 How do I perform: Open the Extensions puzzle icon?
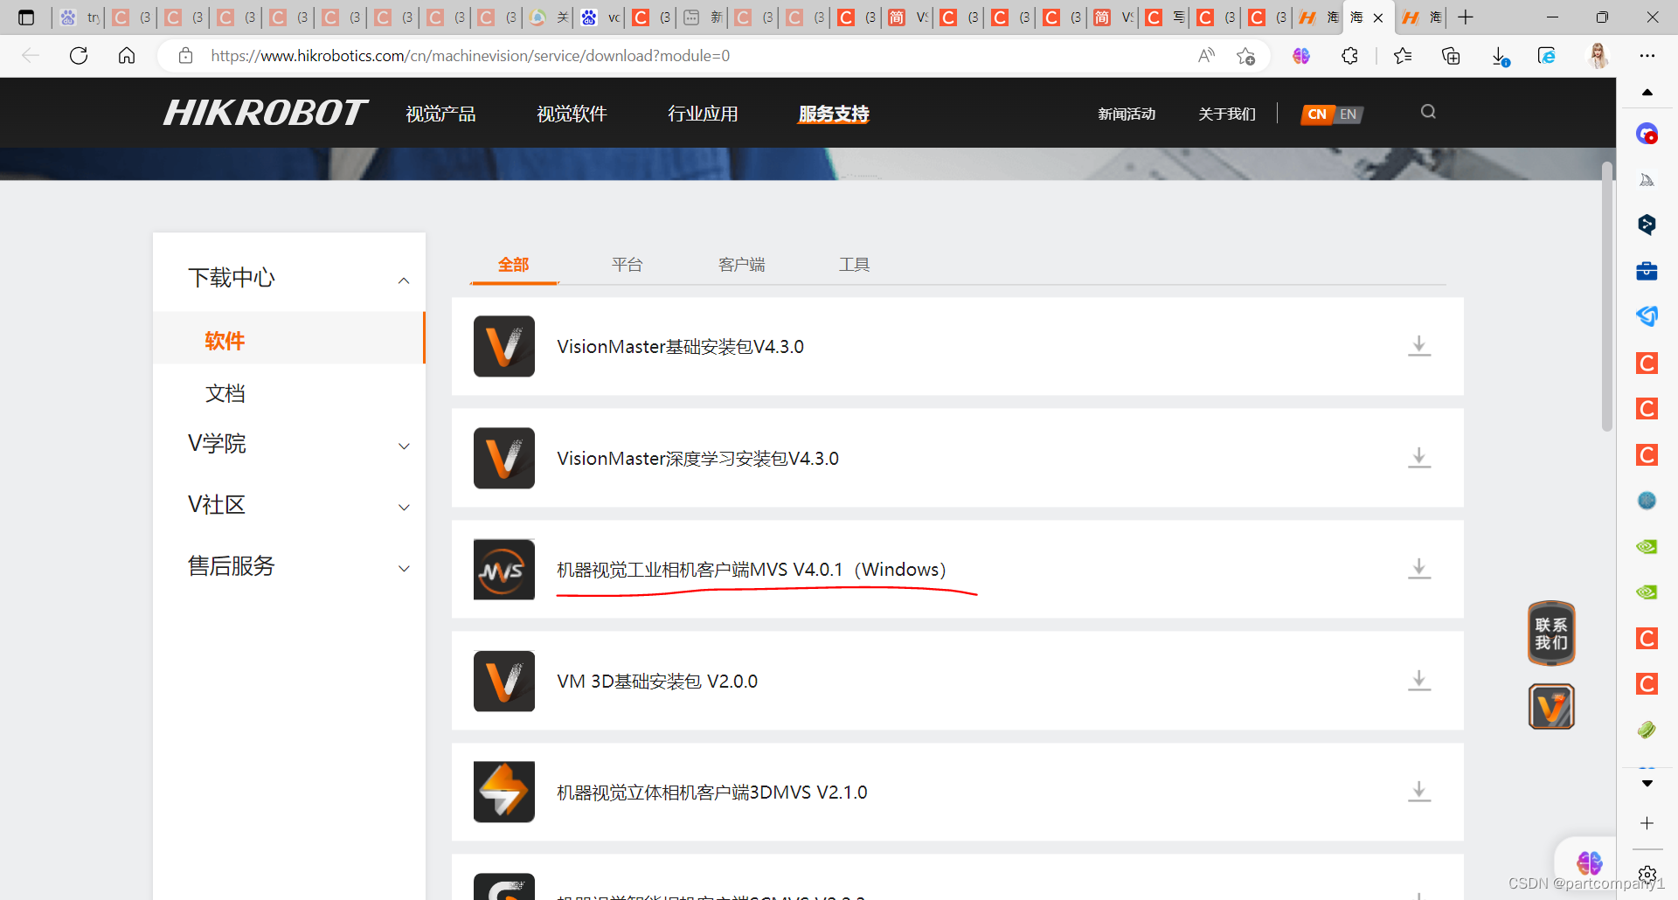[x=1349, y=56]
